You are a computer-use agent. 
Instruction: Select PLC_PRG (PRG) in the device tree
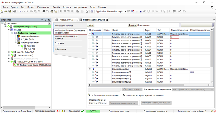point(27,39)
